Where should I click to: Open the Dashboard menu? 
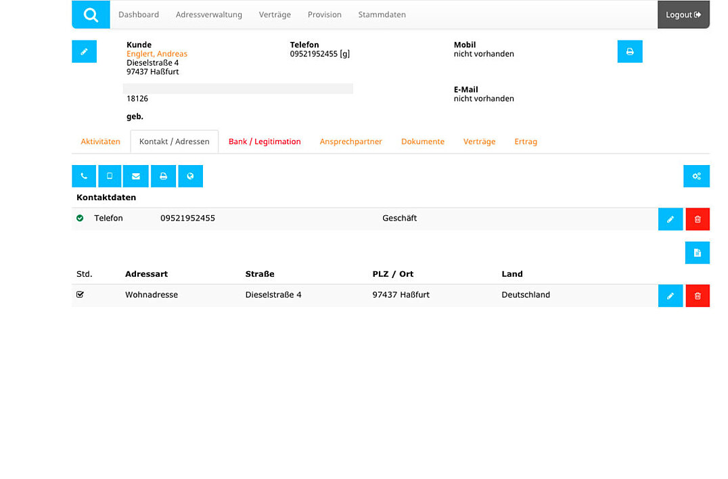pos(138,14)
